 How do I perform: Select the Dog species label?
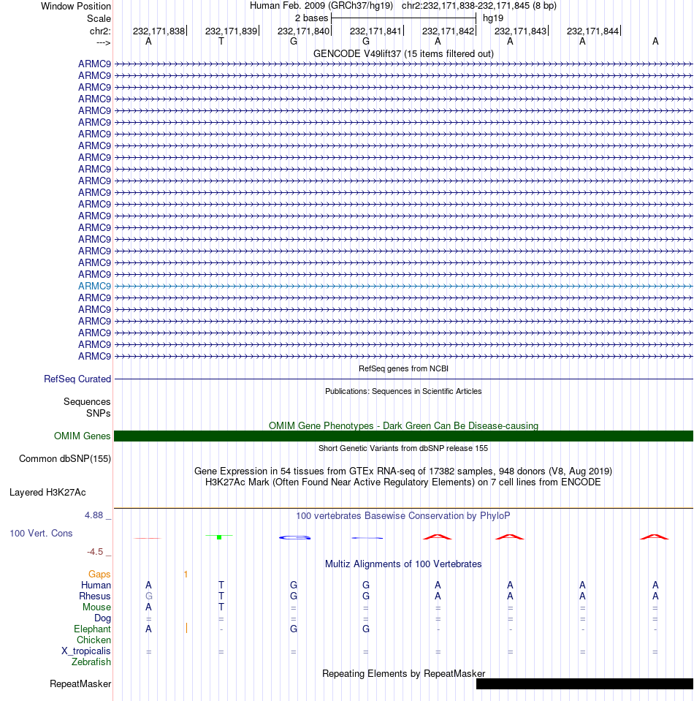click(102, 618)
